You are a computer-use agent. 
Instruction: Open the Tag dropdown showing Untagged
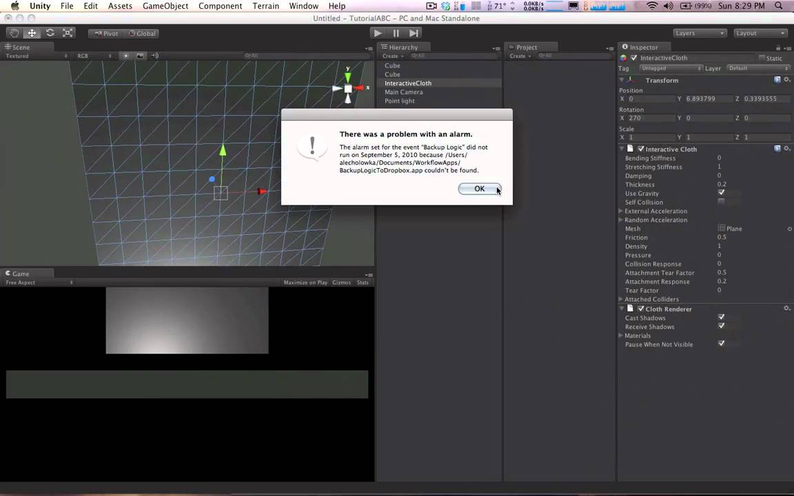click(671, 68)
